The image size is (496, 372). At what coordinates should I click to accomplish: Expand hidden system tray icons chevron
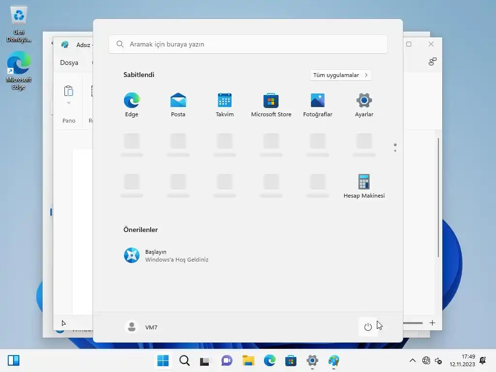point(413,360)
